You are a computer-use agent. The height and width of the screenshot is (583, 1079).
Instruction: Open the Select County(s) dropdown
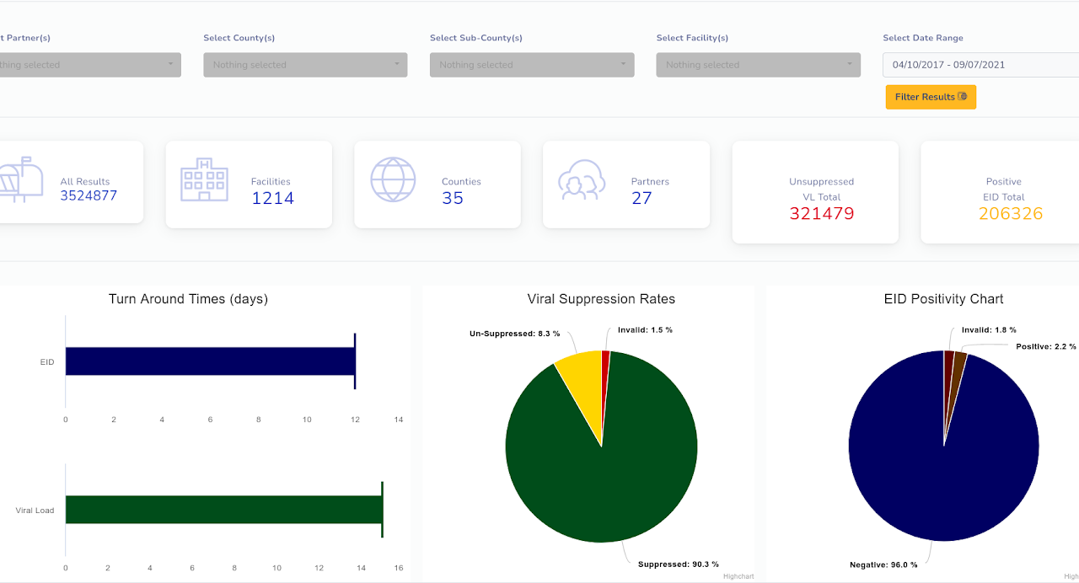tap(305, 65)
